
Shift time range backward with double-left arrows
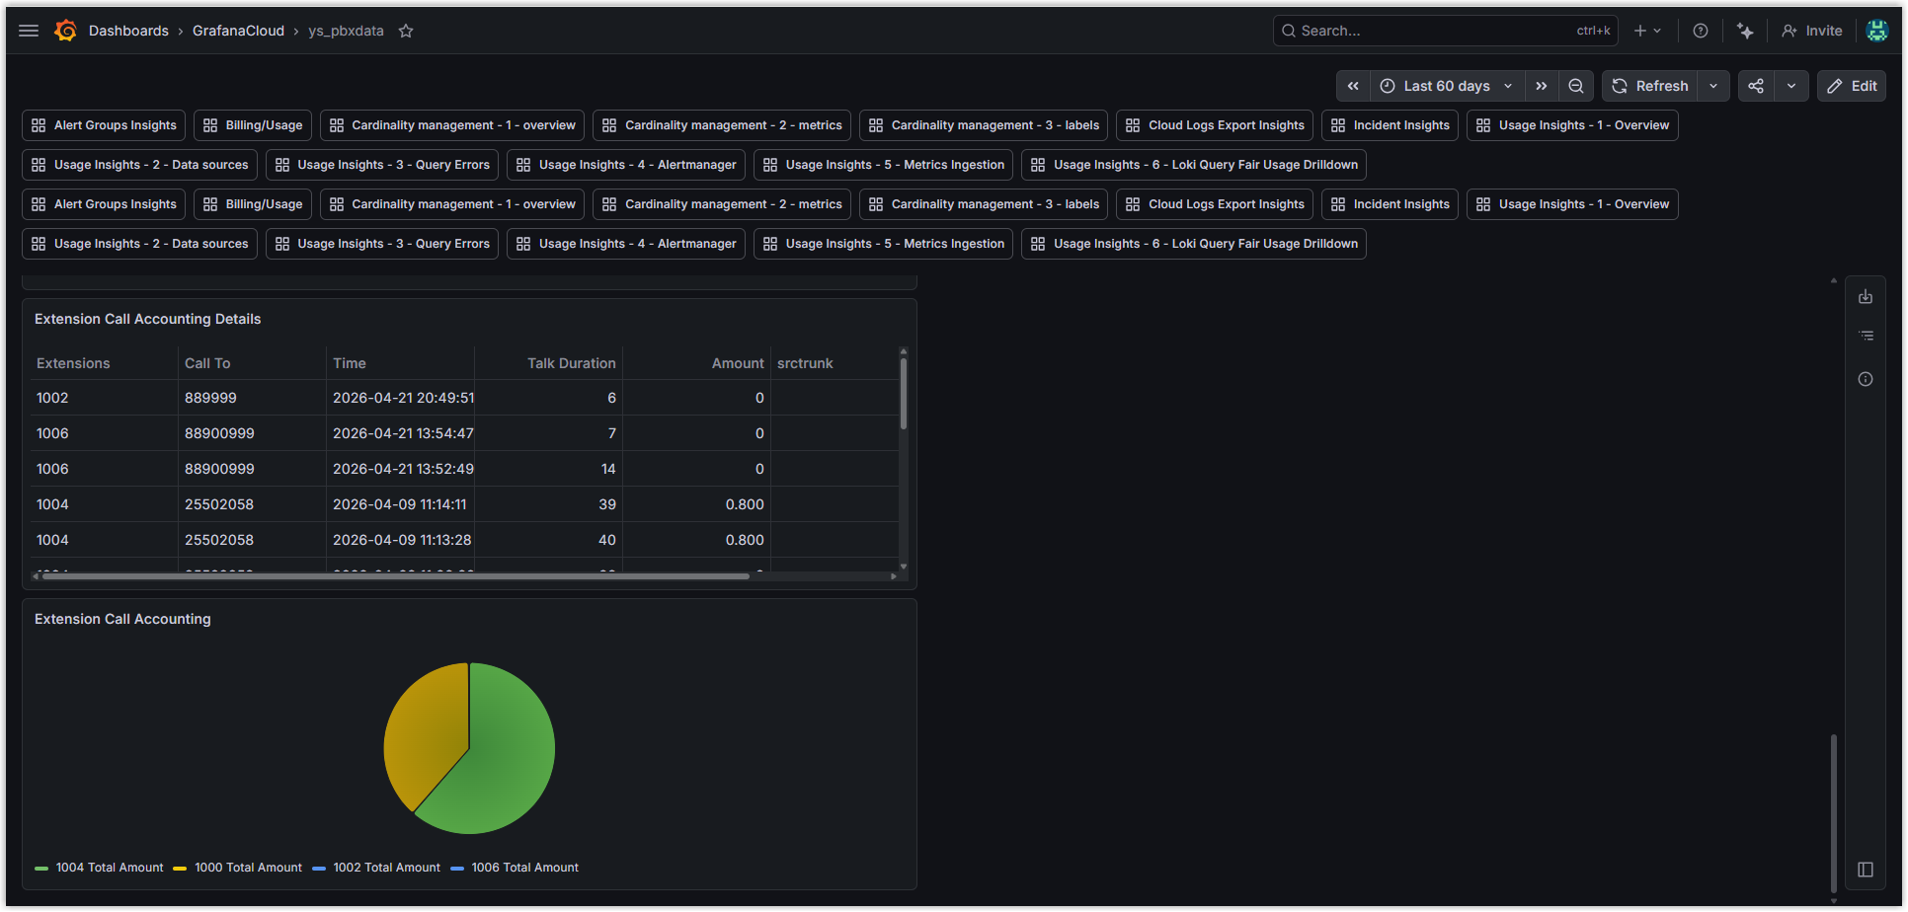click(x=1353, y=86)
